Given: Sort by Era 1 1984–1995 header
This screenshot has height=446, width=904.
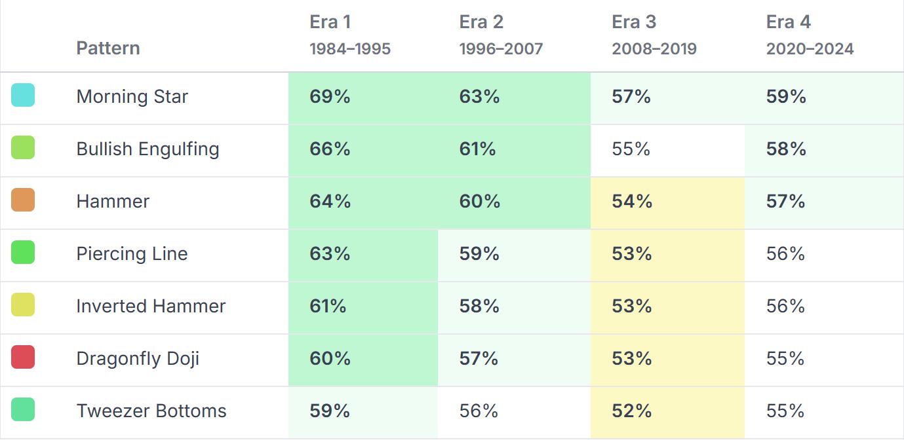Looking at the screenshot, I should 350,35.
